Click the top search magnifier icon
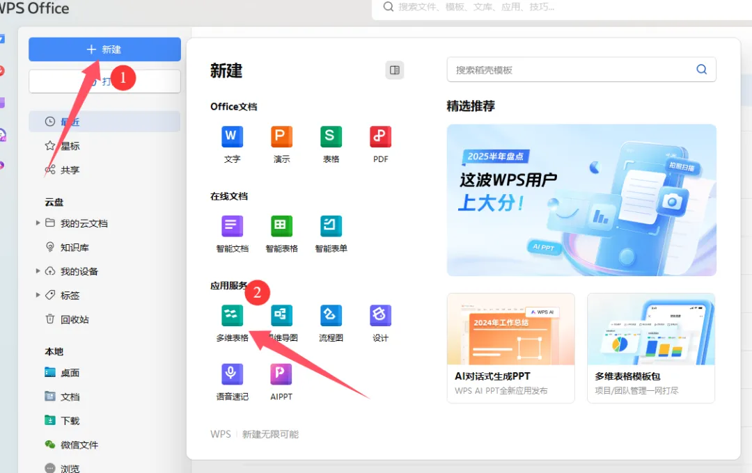Screen dimensions: 752x473 click(x=389, y=7)
